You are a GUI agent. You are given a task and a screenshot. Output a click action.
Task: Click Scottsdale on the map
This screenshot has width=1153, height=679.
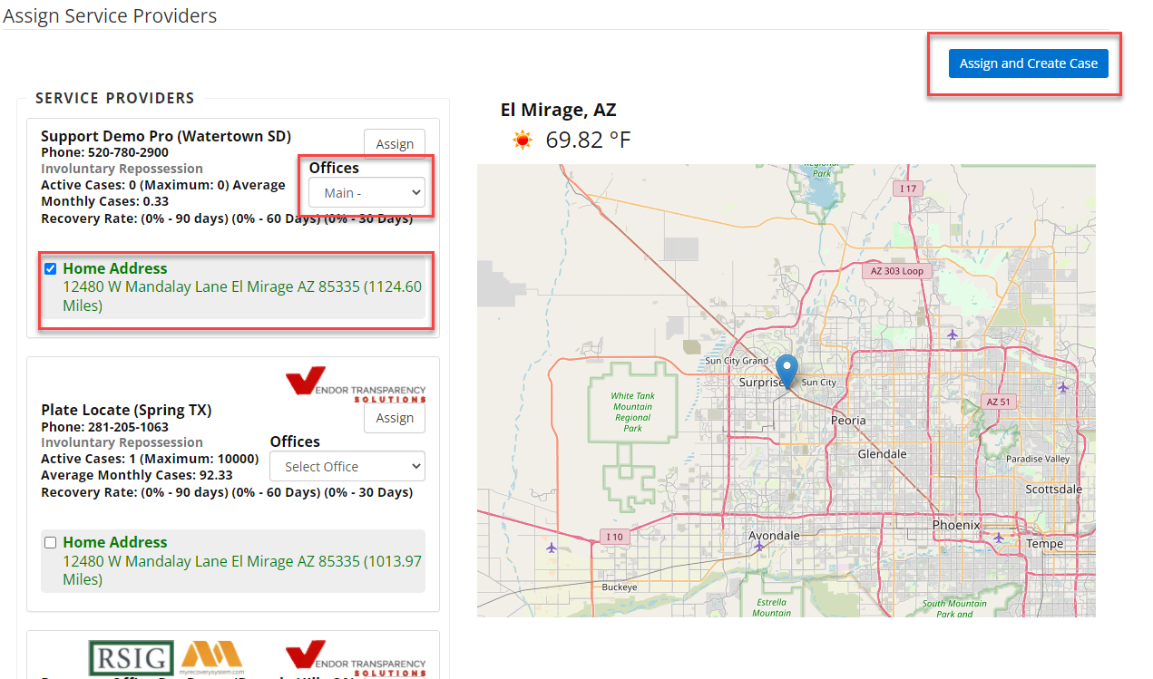click(1053, 489)
